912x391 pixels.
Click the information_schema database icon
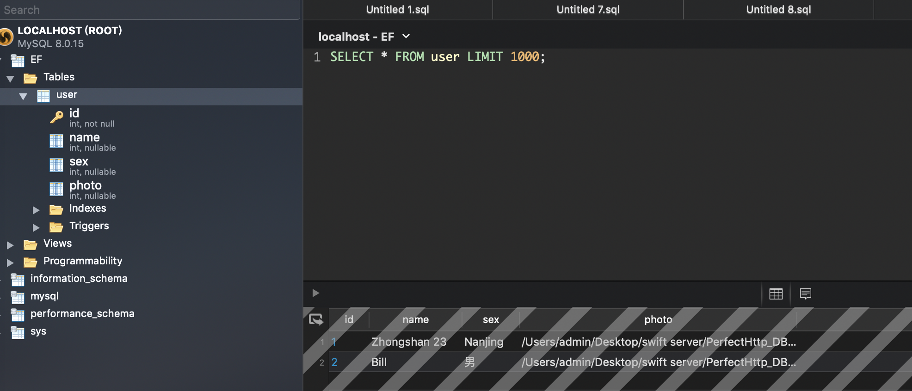coord(18,279)
